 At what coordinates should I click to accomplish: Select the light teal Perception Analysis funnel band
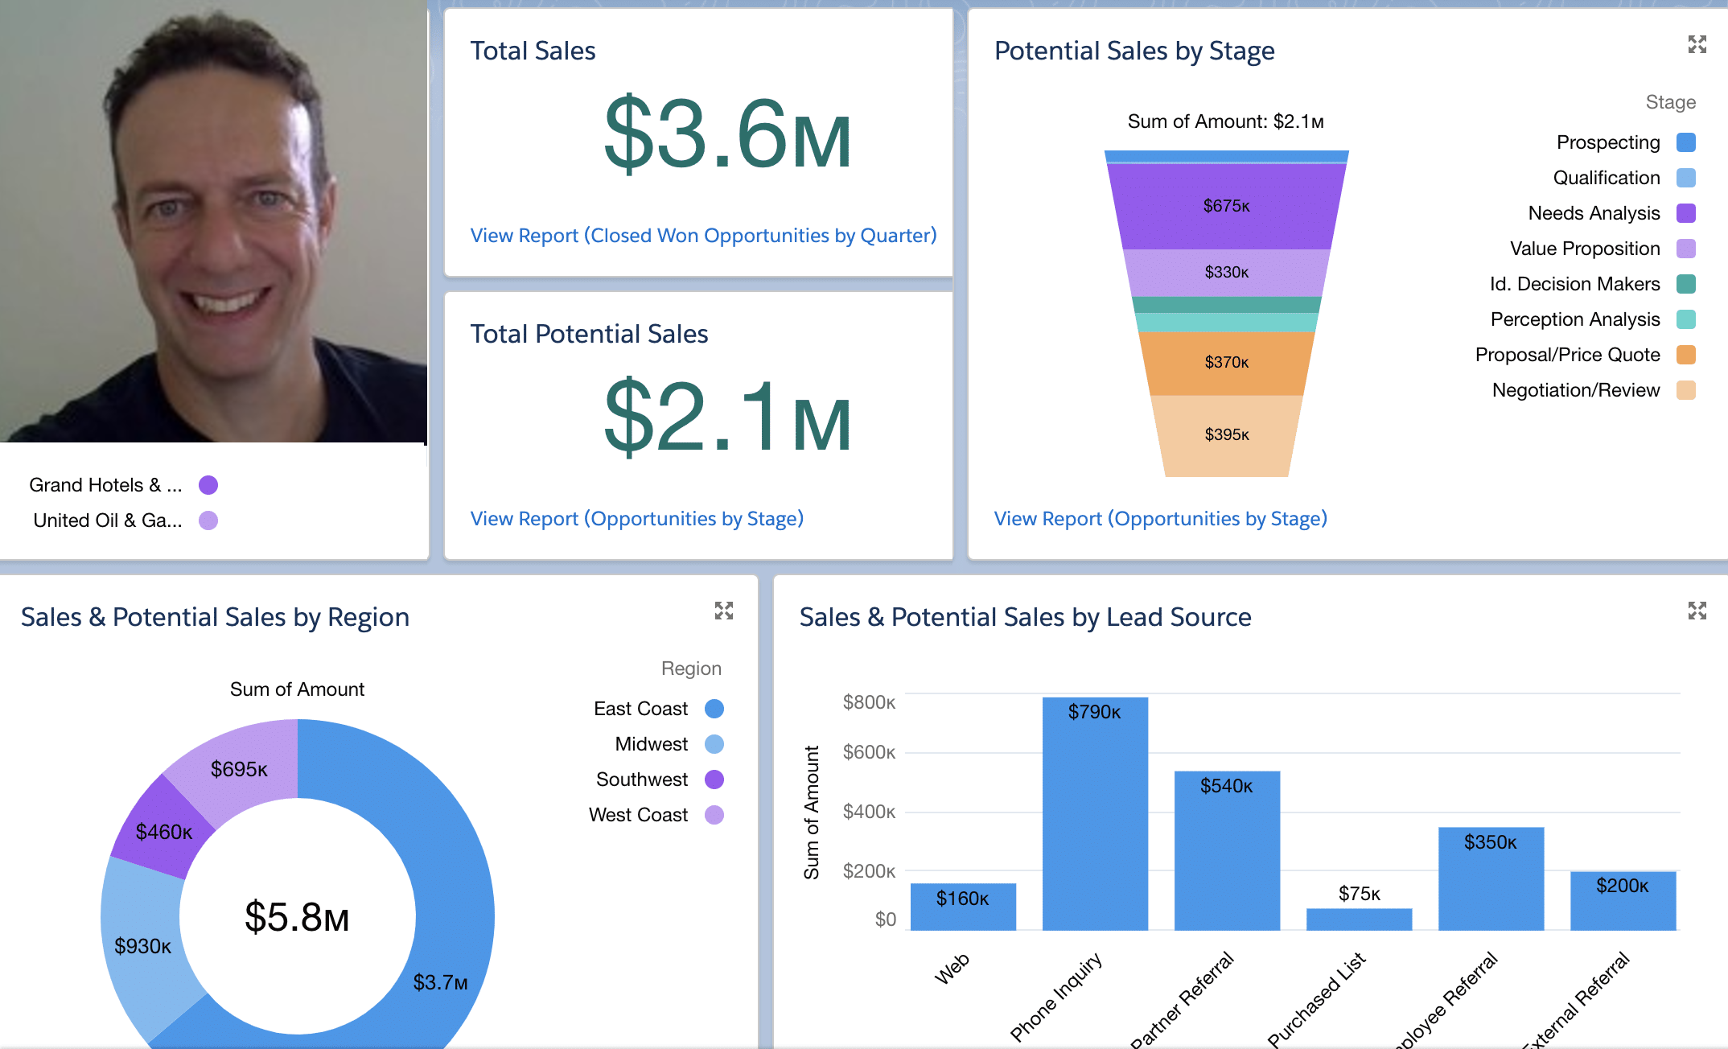click(1227, 323)
